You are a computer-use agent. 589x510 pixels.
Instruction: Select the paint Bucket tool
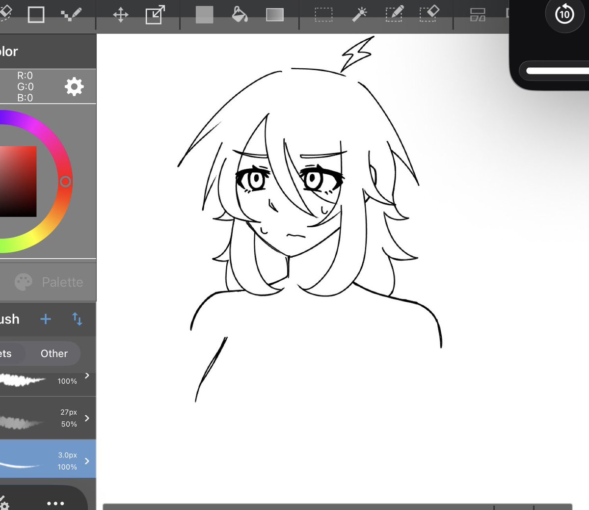coord(240,14)
